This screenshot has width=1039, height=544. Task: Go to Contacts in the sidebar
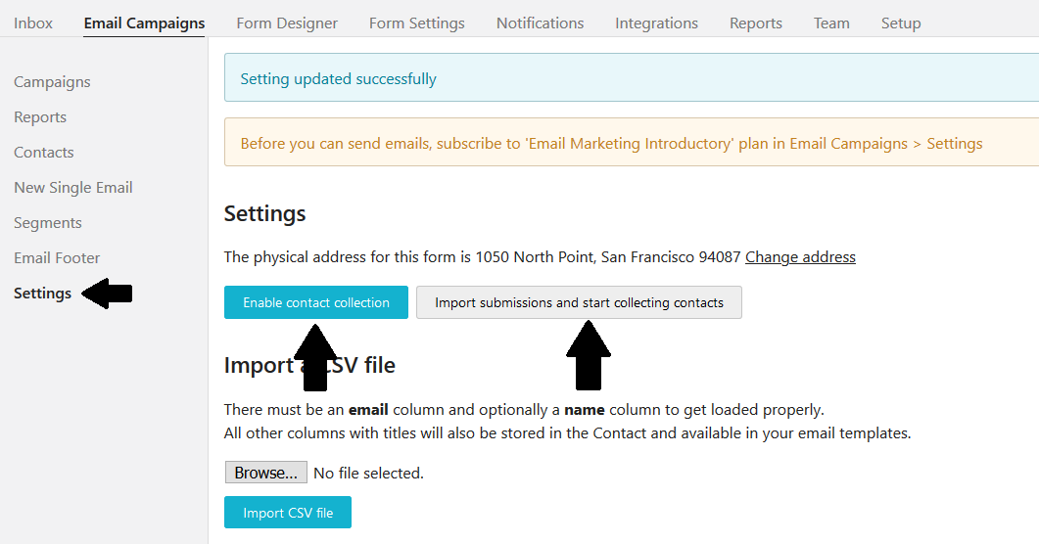(44, 153)
